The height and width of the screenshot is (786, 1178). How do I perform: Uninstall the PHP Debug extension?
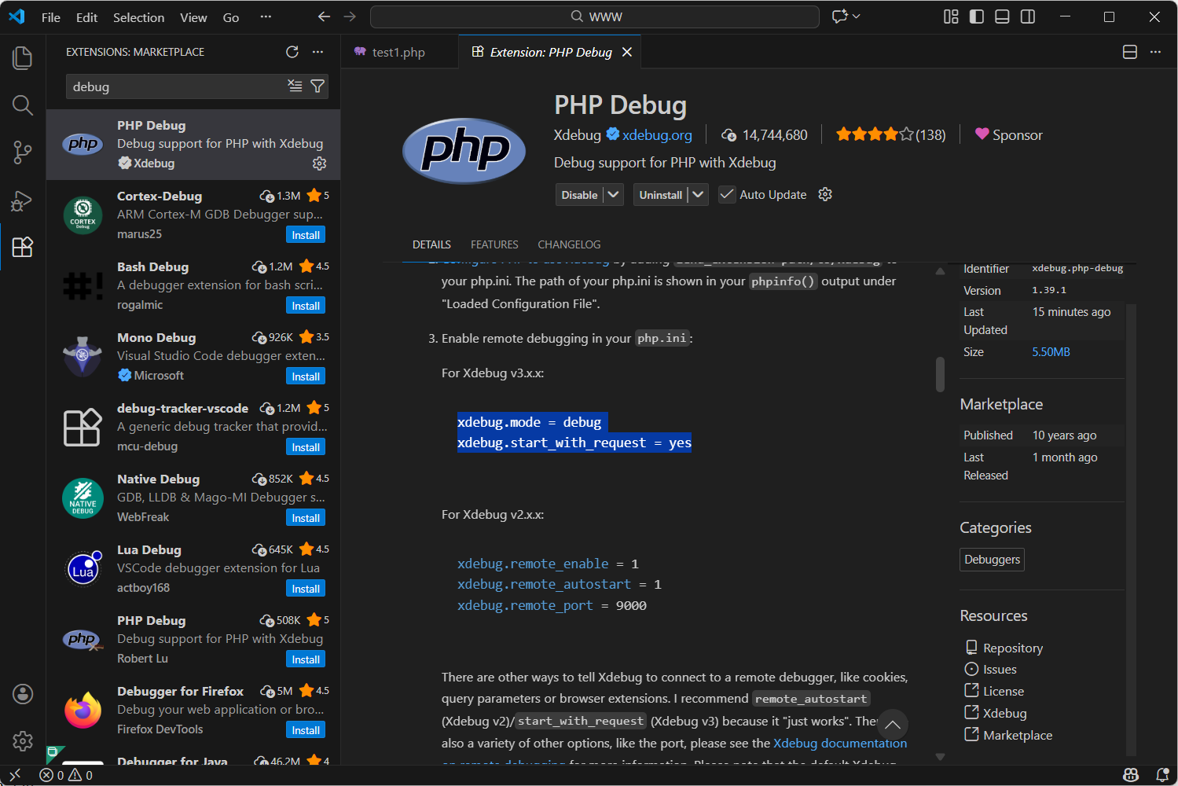click(x=660, y=195)
